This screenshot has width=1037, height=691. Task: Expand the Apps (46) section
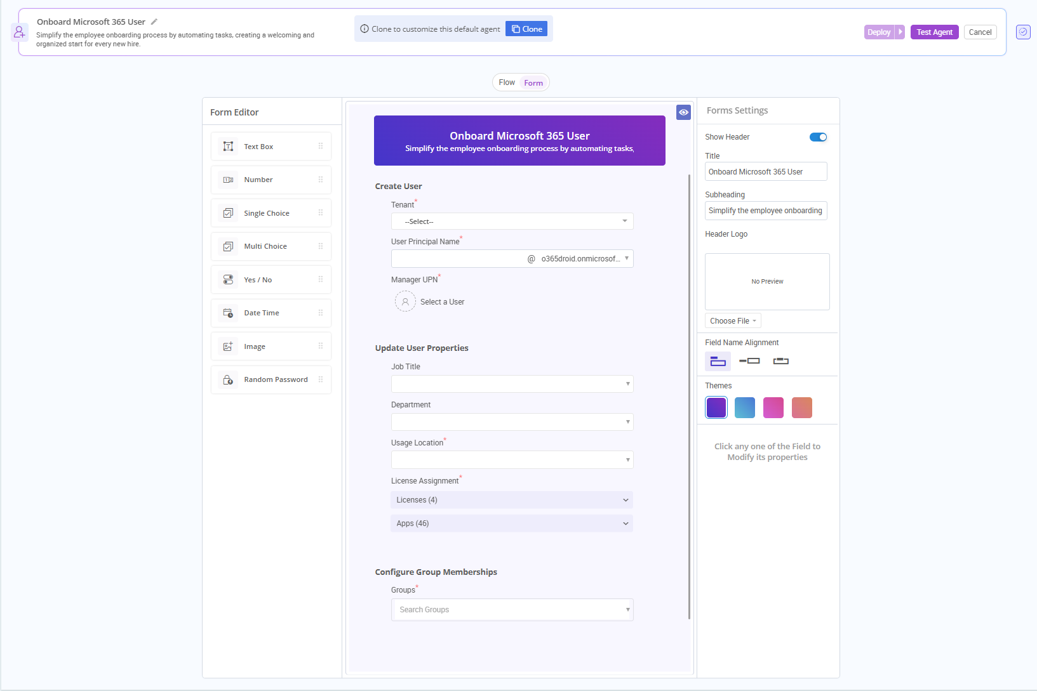512,523
